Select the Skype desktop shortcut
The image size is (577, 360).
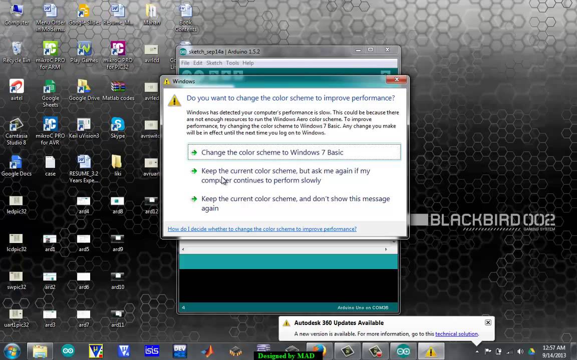coord(118,128)
